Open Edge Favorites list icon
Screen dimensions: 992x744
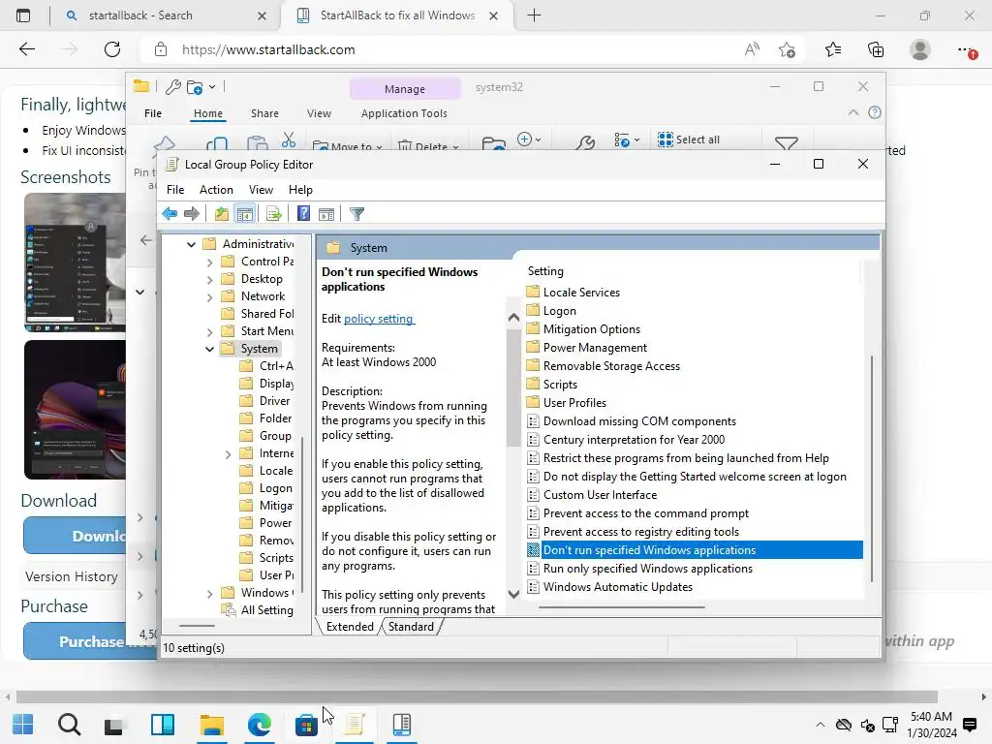coord(833,49)
